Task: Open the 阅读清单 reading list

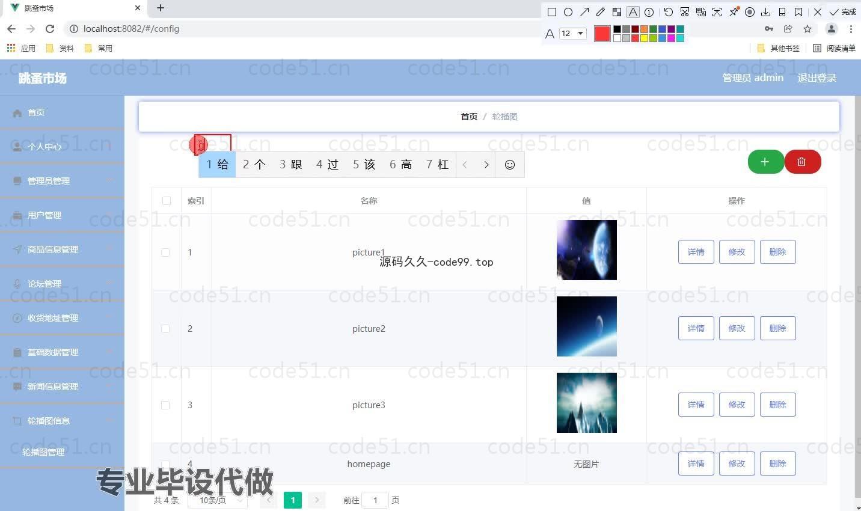Action: tap(834, 48)
